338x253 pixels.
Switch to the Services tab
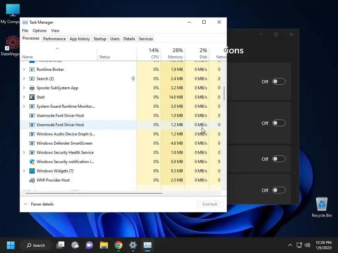(x=146, y=39)
